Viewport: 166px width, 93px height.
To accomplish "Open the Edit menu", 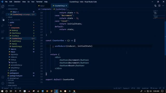I will [11, 2].
